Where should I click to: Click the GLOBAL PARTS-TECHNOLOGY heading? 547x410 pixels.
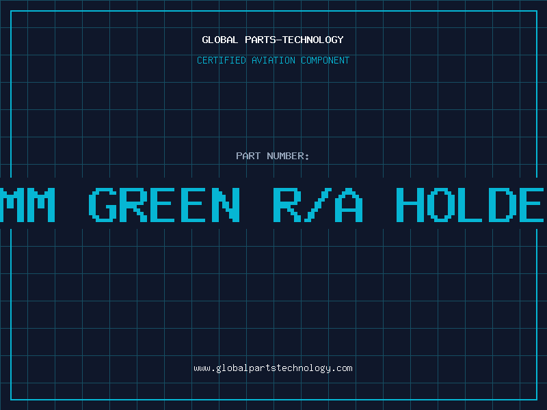coord(273,40)
